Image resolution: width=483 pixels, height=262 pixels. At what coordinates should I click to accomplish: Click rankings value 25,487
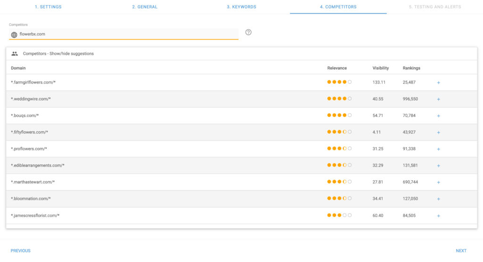coord(409,82)
